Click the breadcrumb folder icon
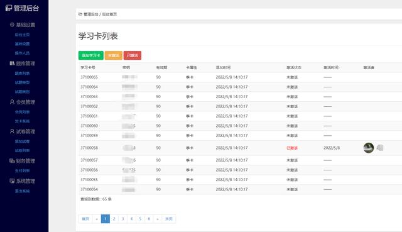Screen dimensions: 402x232 click(x=80, y=14)
